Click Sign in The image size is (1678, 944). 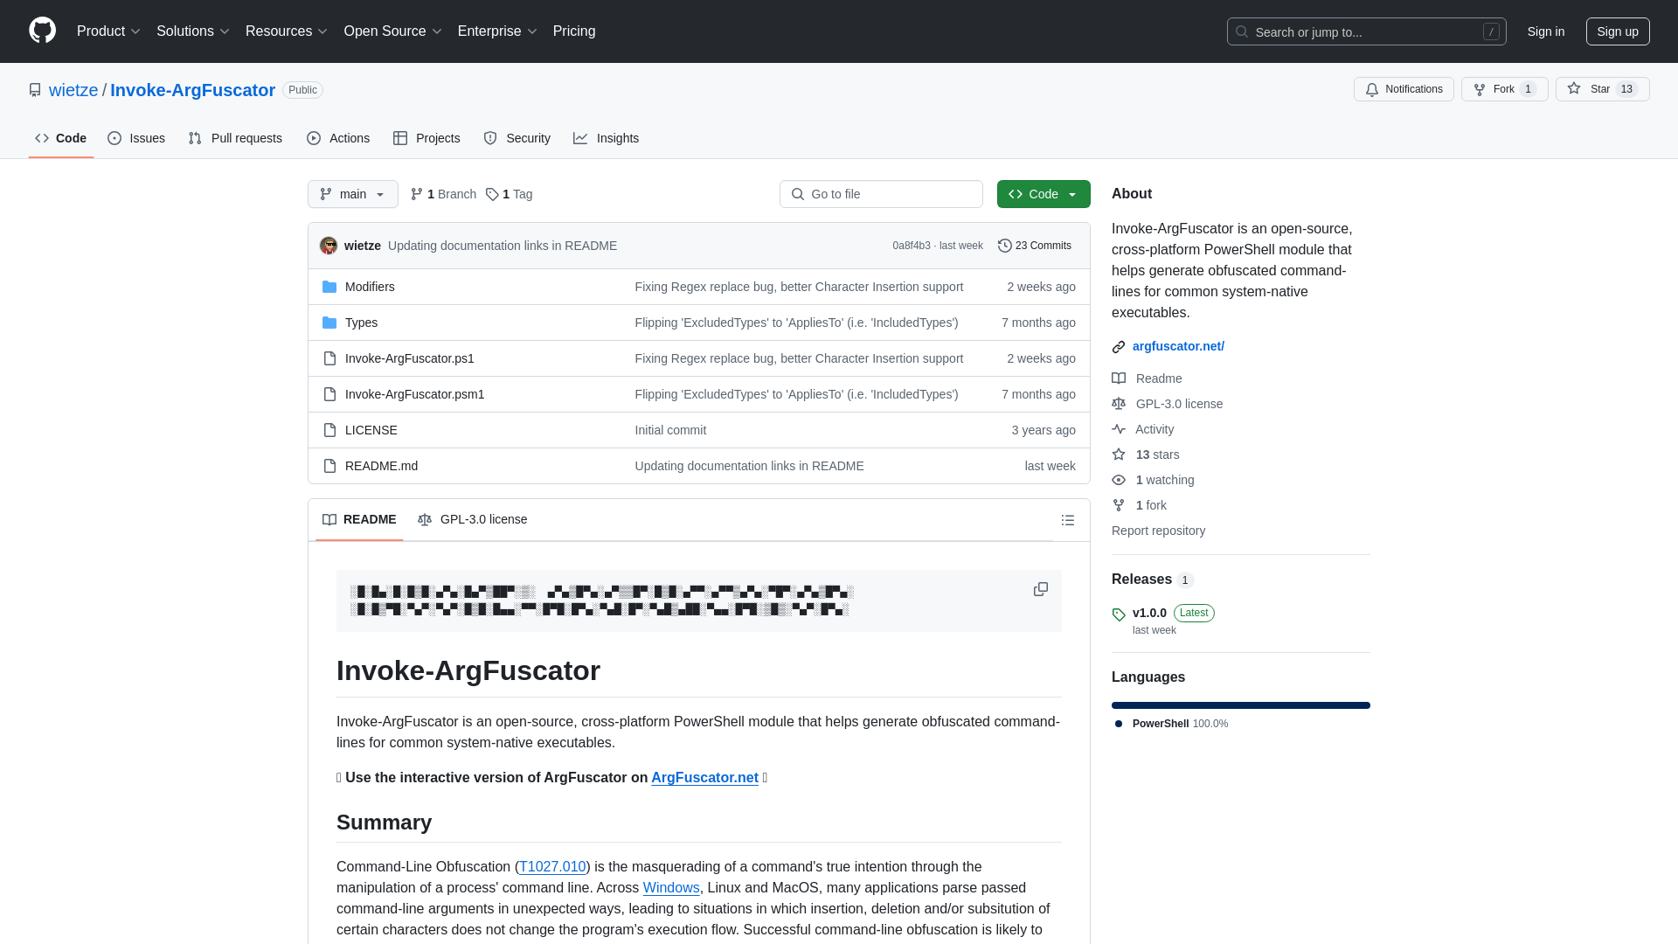1546,31
